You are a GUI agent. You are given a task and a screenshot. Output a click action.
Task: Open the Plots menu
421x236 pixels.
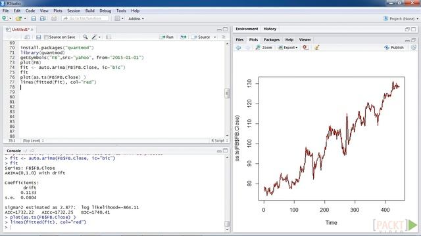coord(58,10)
